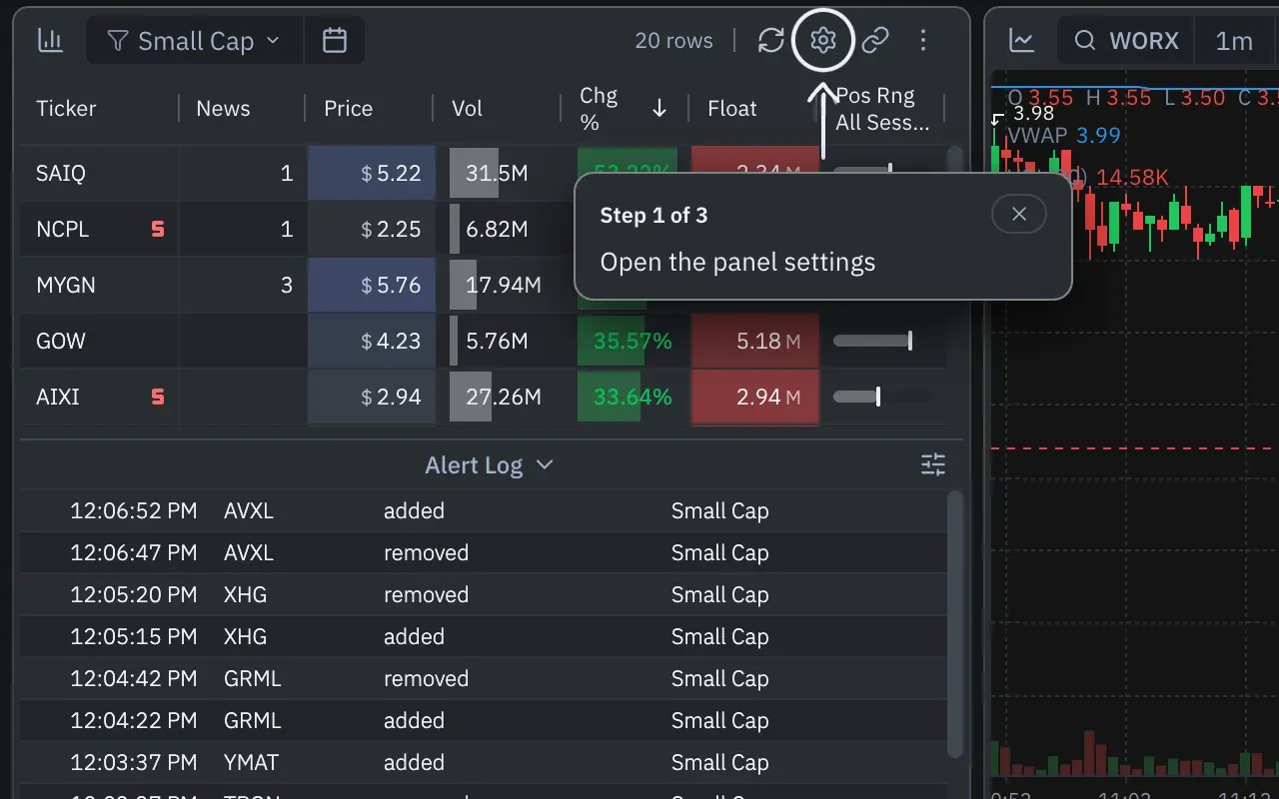Expand the Alert Log dropdown
The width and height of the screenshot is (1279, 799).
point(489,464)
